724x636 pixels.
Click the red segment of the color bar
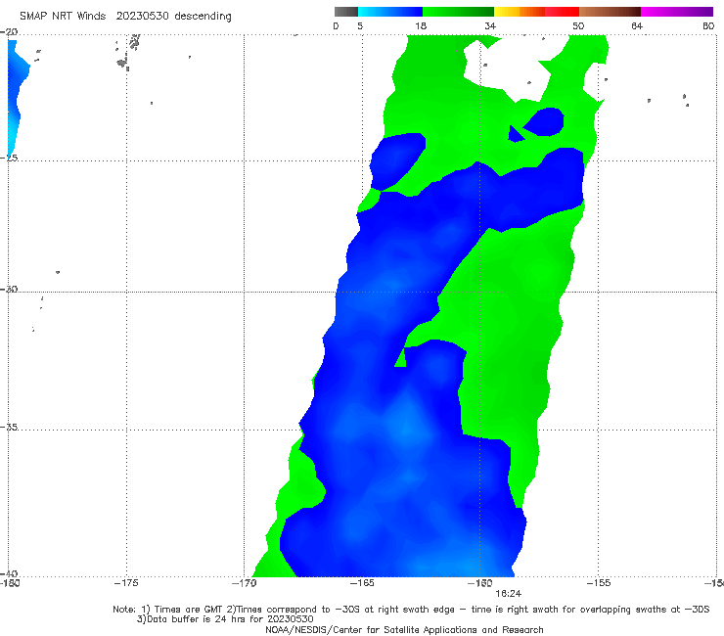point(562,12)
